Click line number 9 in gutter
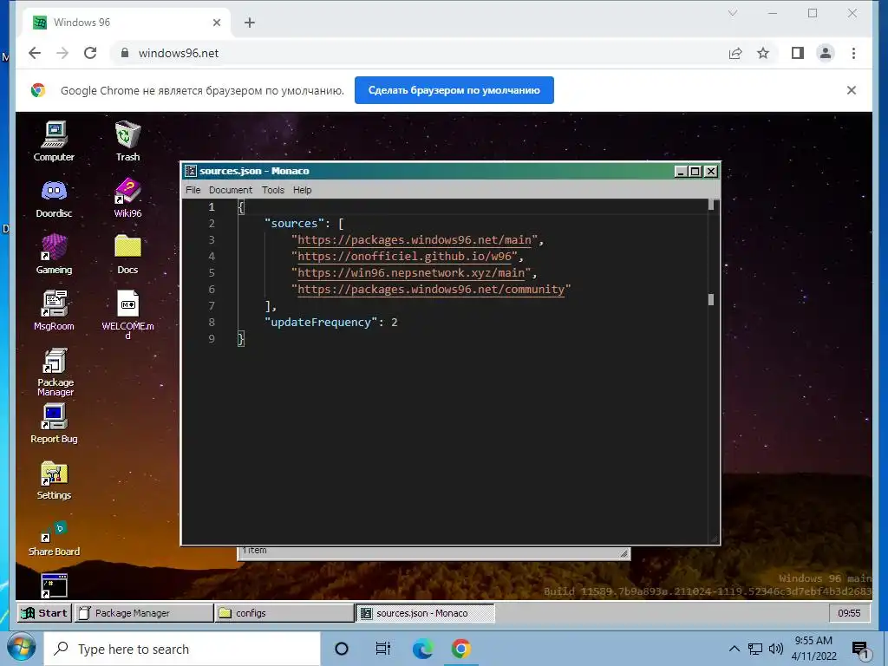888x666 pixels. (212, 339)
